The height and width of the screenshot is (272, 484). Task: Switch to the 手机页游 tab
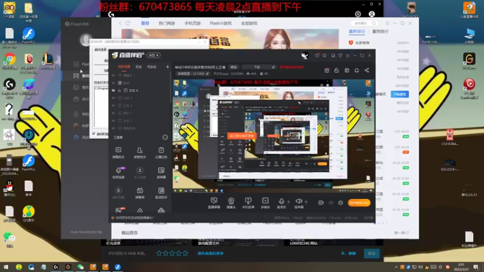pyautogui.click(x=192, y=23)
